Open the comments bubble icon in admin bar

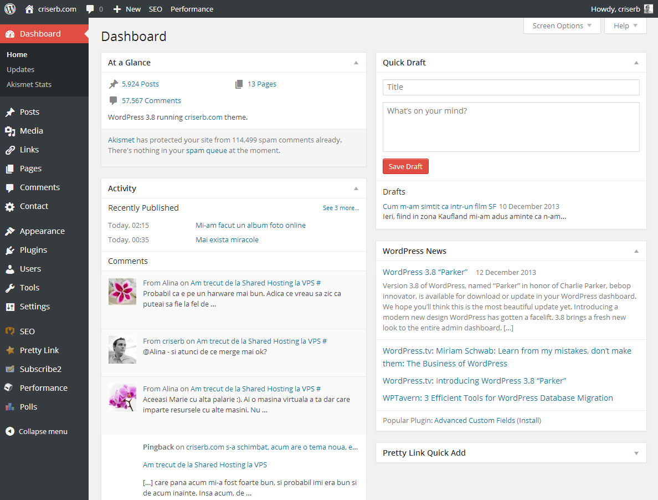coord(90,9)
